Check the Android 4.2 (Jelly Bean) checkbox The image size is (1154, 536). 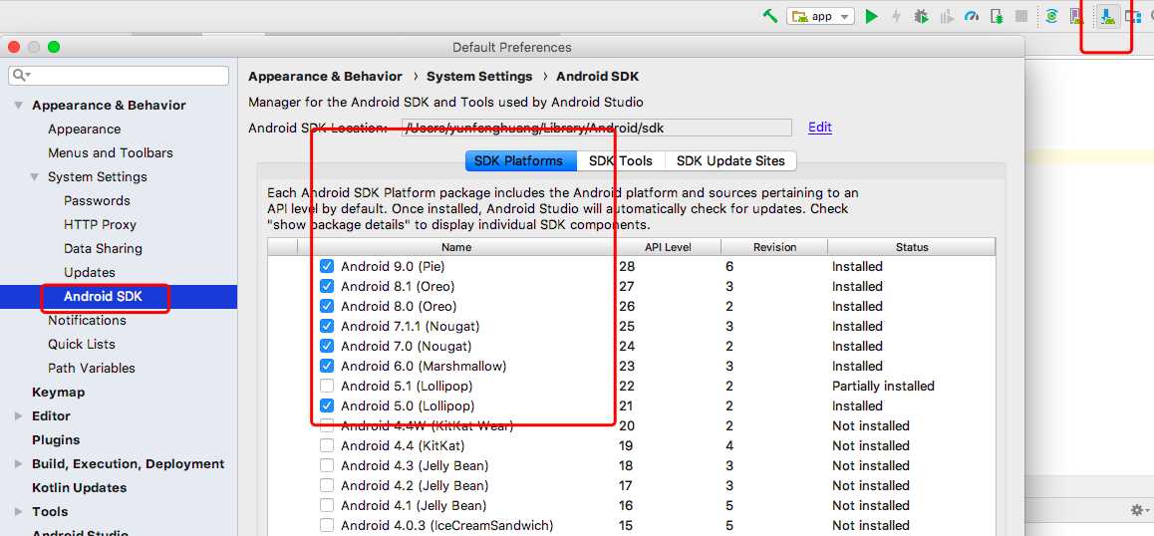327,485
